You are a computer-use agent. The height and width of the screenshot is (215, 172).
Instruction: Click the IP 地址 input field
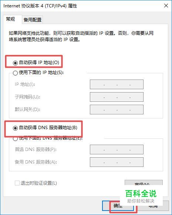pyautogui.click(x=117, y=84)
